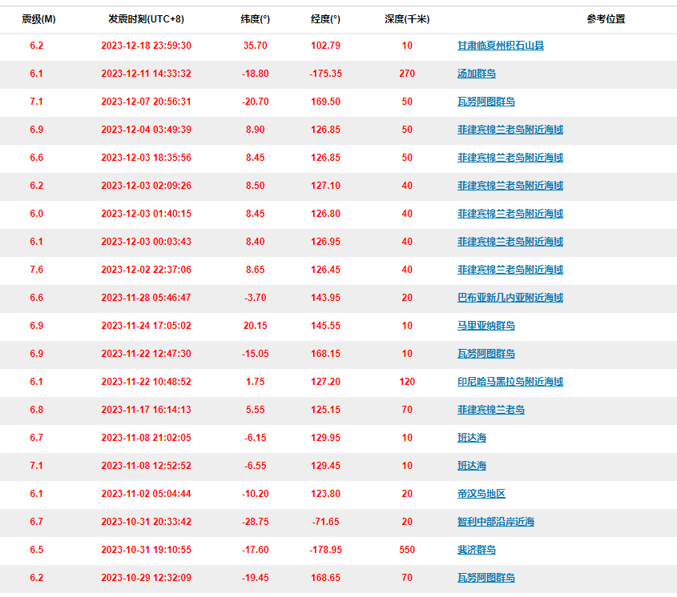The height and width of the screenshot is (597, 677).
Task: Click the 深度(千米) column header
Action: 407,19
